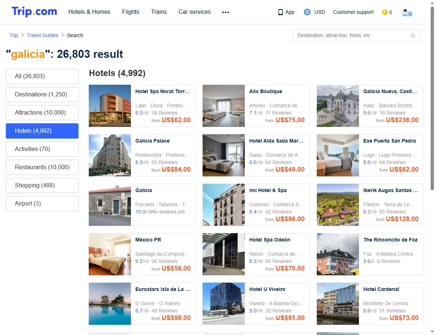Open Hotel Cardenal photo
This screenshot has height=335, width=435.
tap(338, 304)
